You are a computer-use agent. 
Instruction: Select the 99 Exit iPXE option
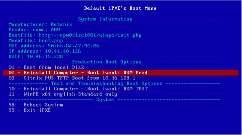[30, 110]
